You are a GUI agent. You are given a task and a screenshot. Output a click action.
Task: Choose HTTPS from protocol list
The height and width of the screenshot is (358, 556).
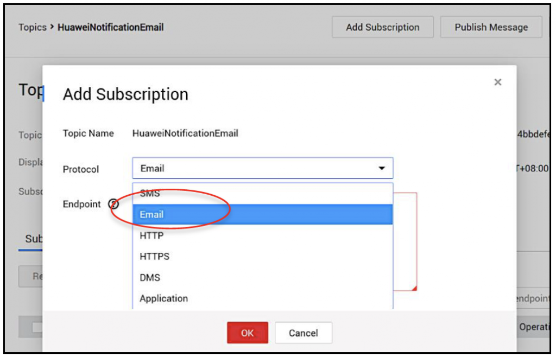coord(263,257)
